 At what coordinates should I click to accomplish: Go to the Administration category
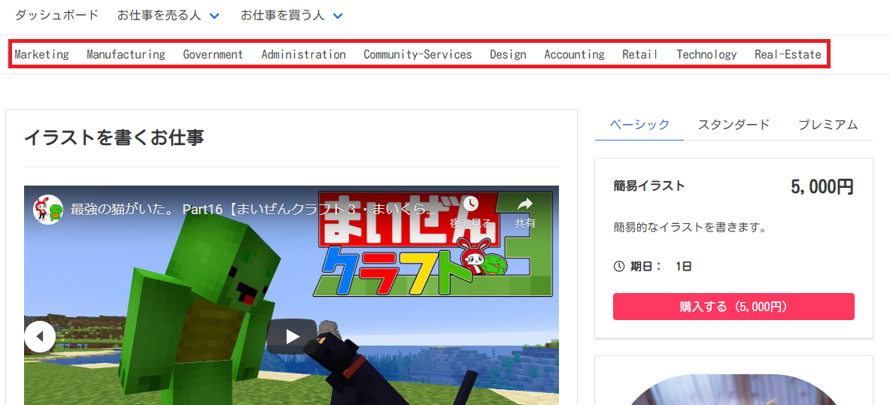[304, 54]
